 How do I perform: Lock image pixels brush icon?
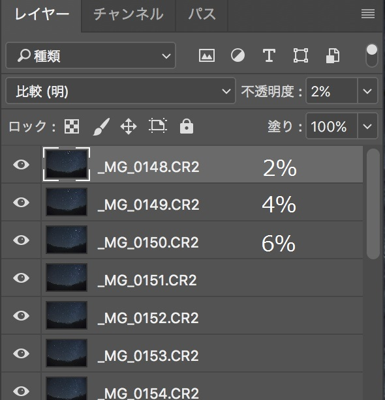(101, 126)
